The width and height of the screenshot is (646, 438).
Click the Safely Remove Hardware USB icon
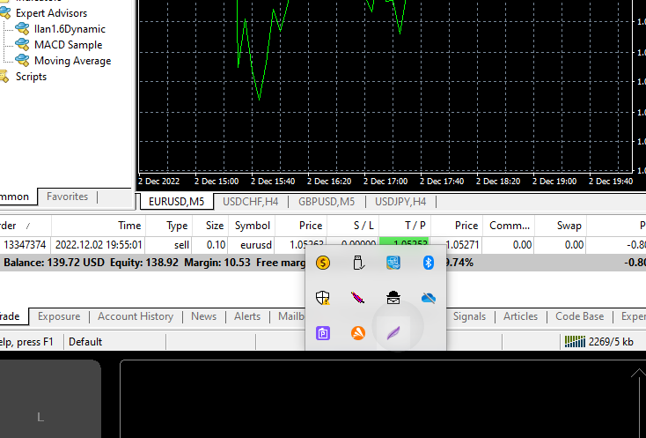pos(358,263)
